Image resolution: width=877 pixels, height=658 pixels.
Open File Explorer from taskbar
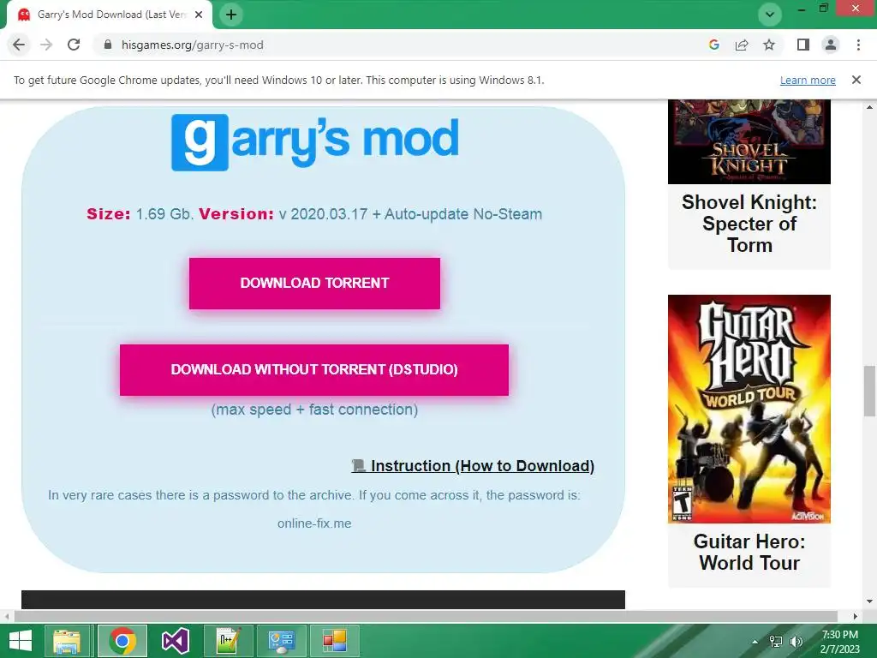[x=66, y=641]
